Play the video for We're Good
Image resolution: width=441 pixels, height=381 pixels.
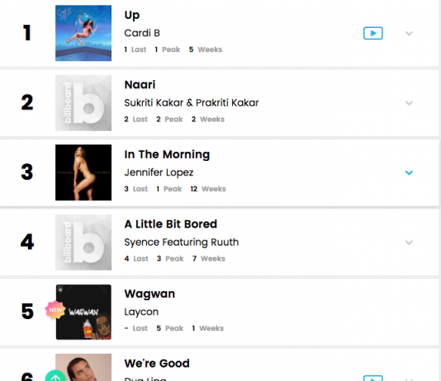(373, 378)
